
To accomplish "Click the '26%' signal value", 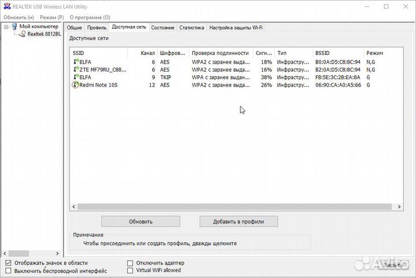I will point(266,85).
